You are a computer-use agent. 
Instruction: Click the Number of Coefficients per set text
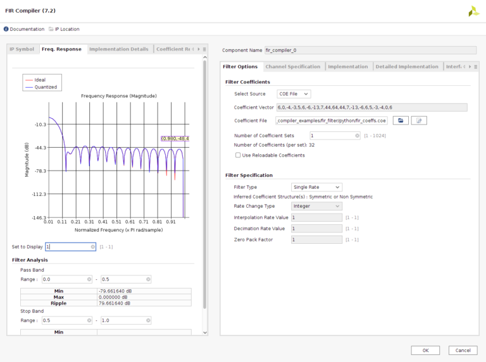pyautogui.click(x=274, y=145)
